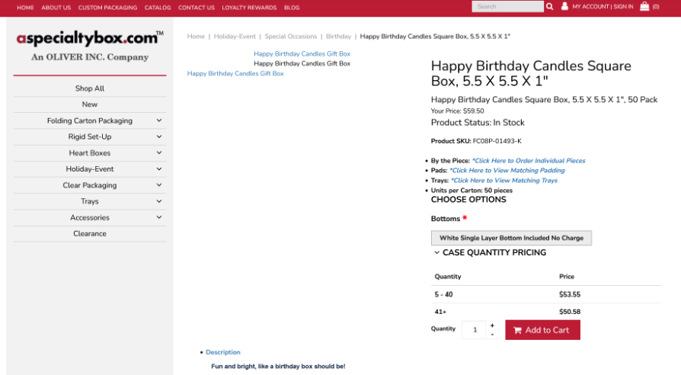Click link to order individual pieces
This screenshot has width=681, height=375.
[528, 161]
